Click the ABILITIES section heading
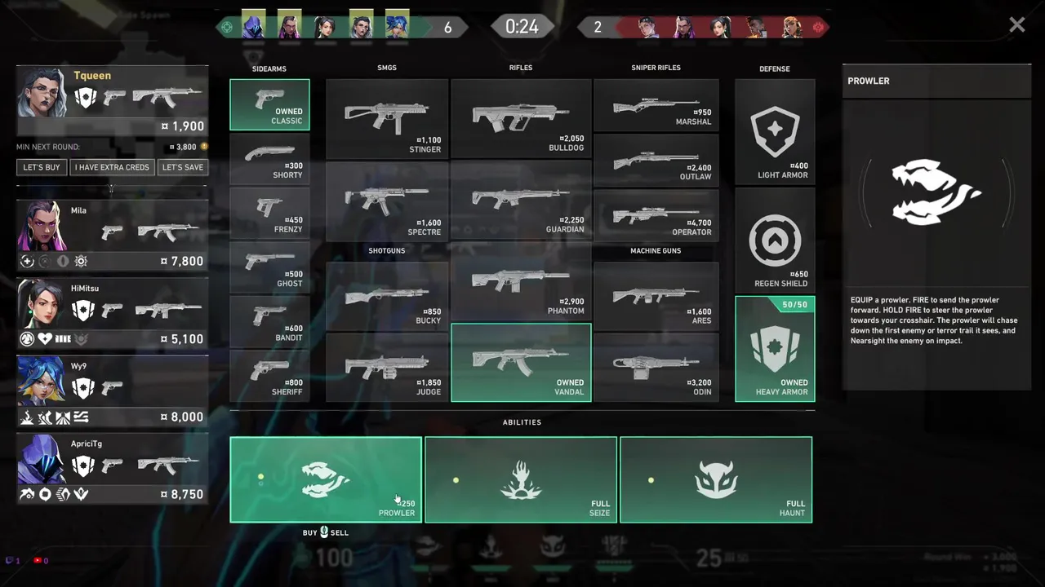 [522, 422]
